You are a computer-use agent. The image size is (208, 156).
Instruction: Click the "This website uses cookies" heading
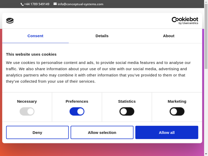(31, 54)
